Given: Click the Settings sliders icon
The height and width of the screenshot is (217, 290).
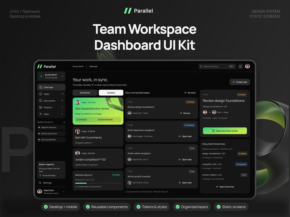Looking at the screenshot, I should 40,183.
